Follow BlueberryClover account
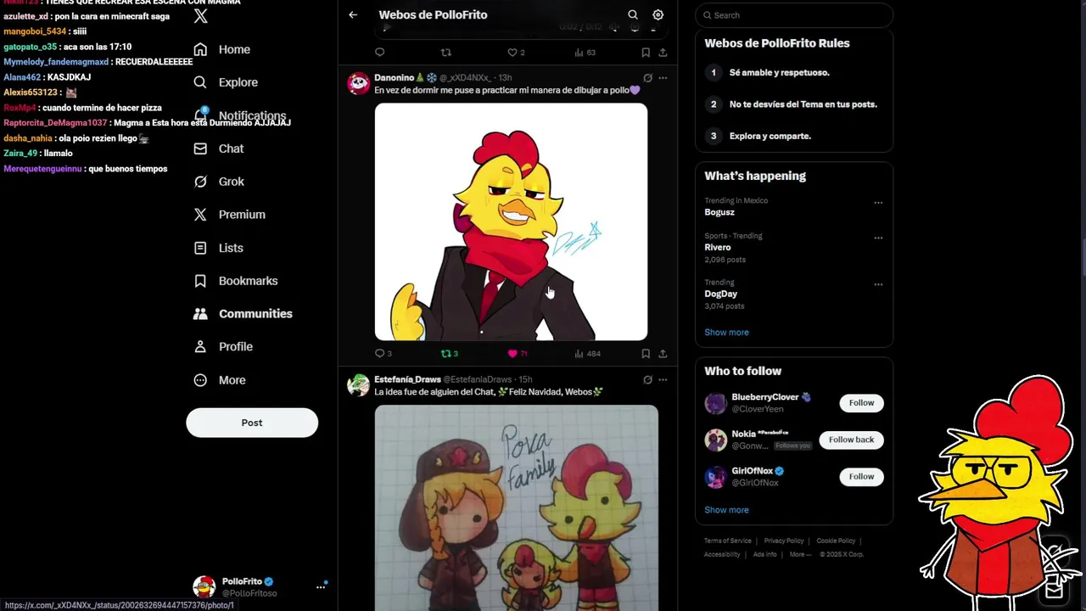The image size is (1086, 611). pyautogui.click(x=861, y=403)
